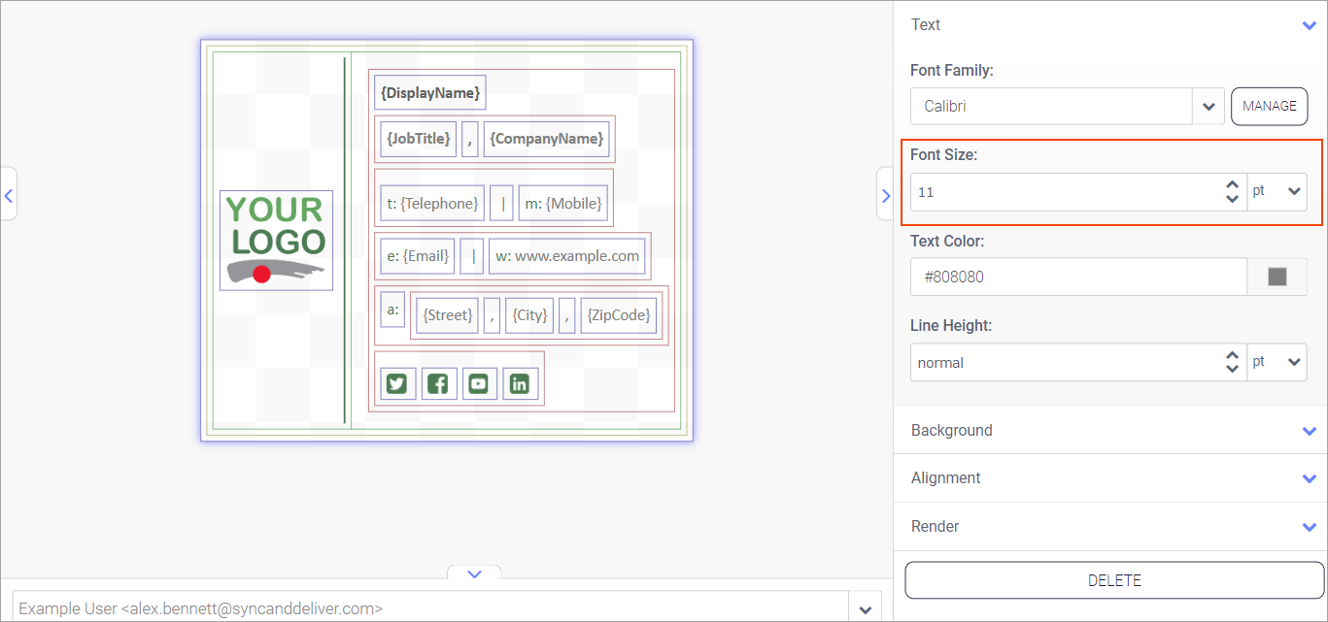Screen dimensions: 1328x622
Task: Open the gray text color swatch
Action: 1277,277
